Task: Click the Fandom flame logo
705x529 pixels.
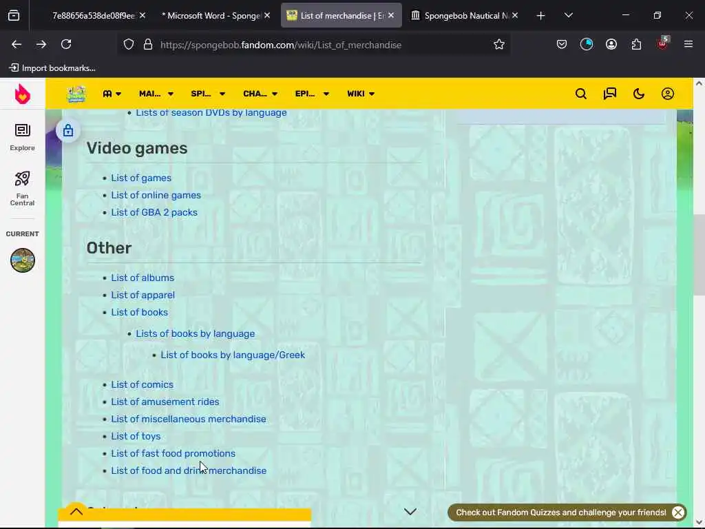Action: pyautogui.click(x=23, y=94)
